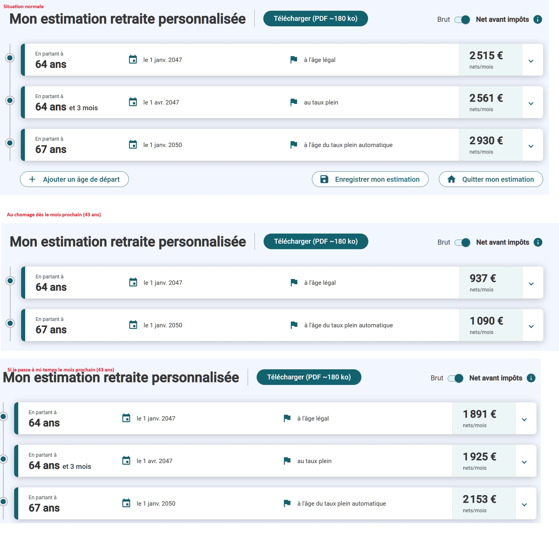The width and height of the screenshot is (559, 558).
Task: Expand the 937 € pension row details
Action: click(x=532, y=284)
